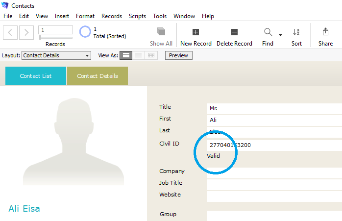
Task: Open the Share icon
Action: [325, 32]
